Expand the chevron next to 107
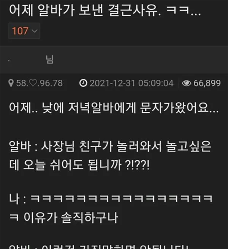This screenshot has height=249, width=228. click(35, 31)
